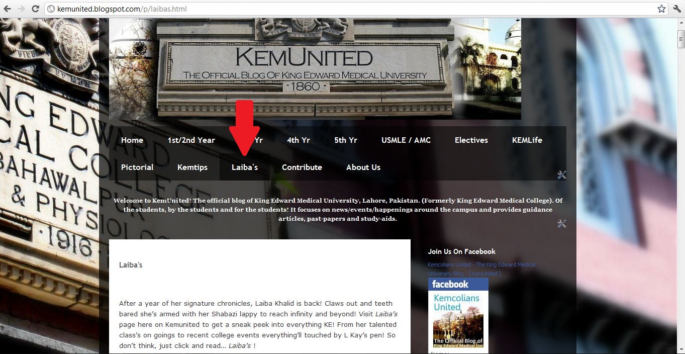
Task: Click the vertical scrollbar down arrow
Action: click(x=681, y=349)
